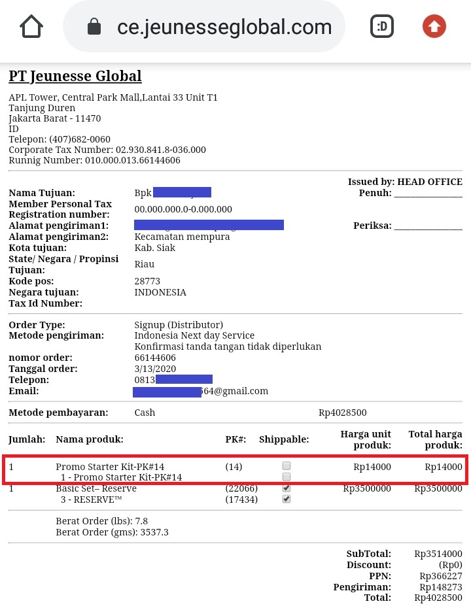Tap the browser home icon
The width and height of the screenshot is (471, 608).
coord(31,27)
